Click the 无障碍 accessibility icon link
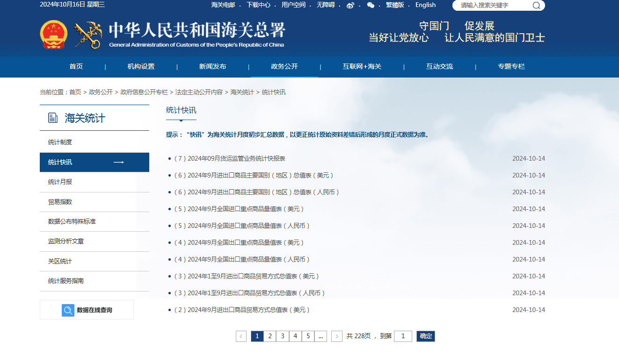Screen dimensions: 619x362 (x=326, y=5)
